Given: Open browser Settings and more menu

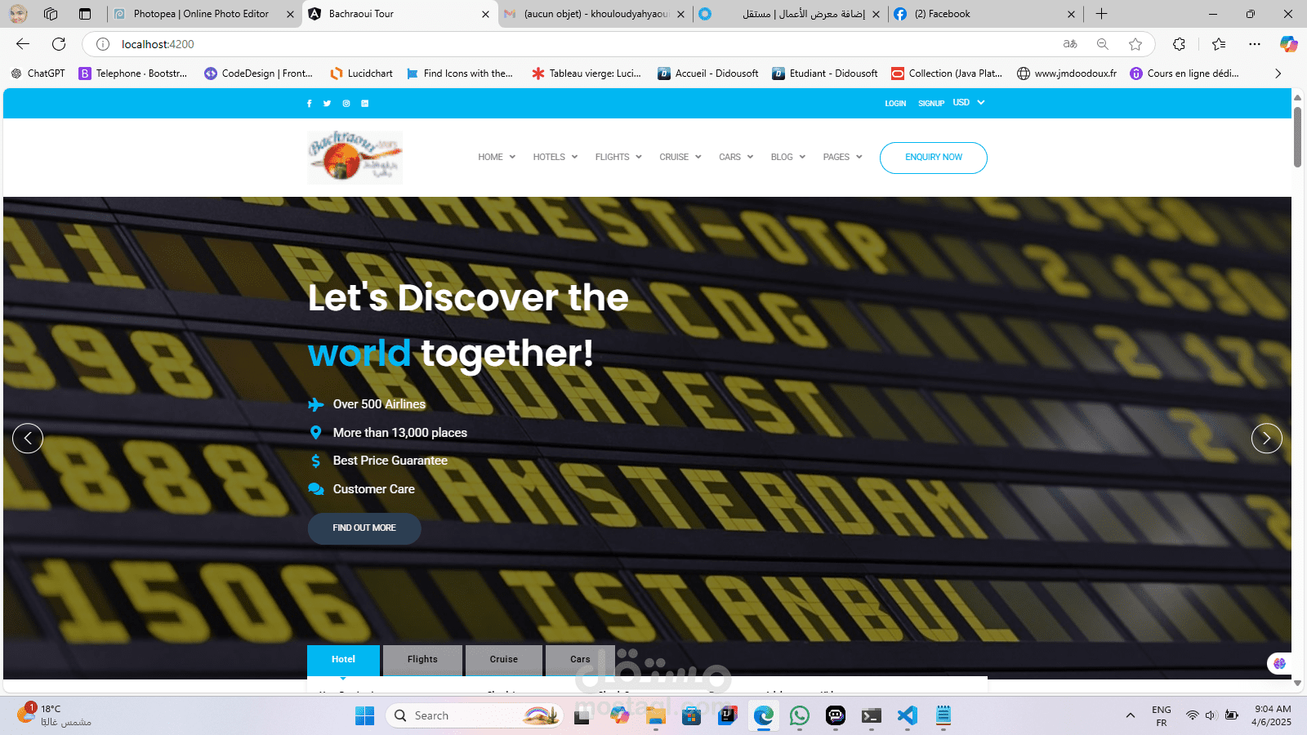Looking at the screenshot, I should click(1255, 44).
